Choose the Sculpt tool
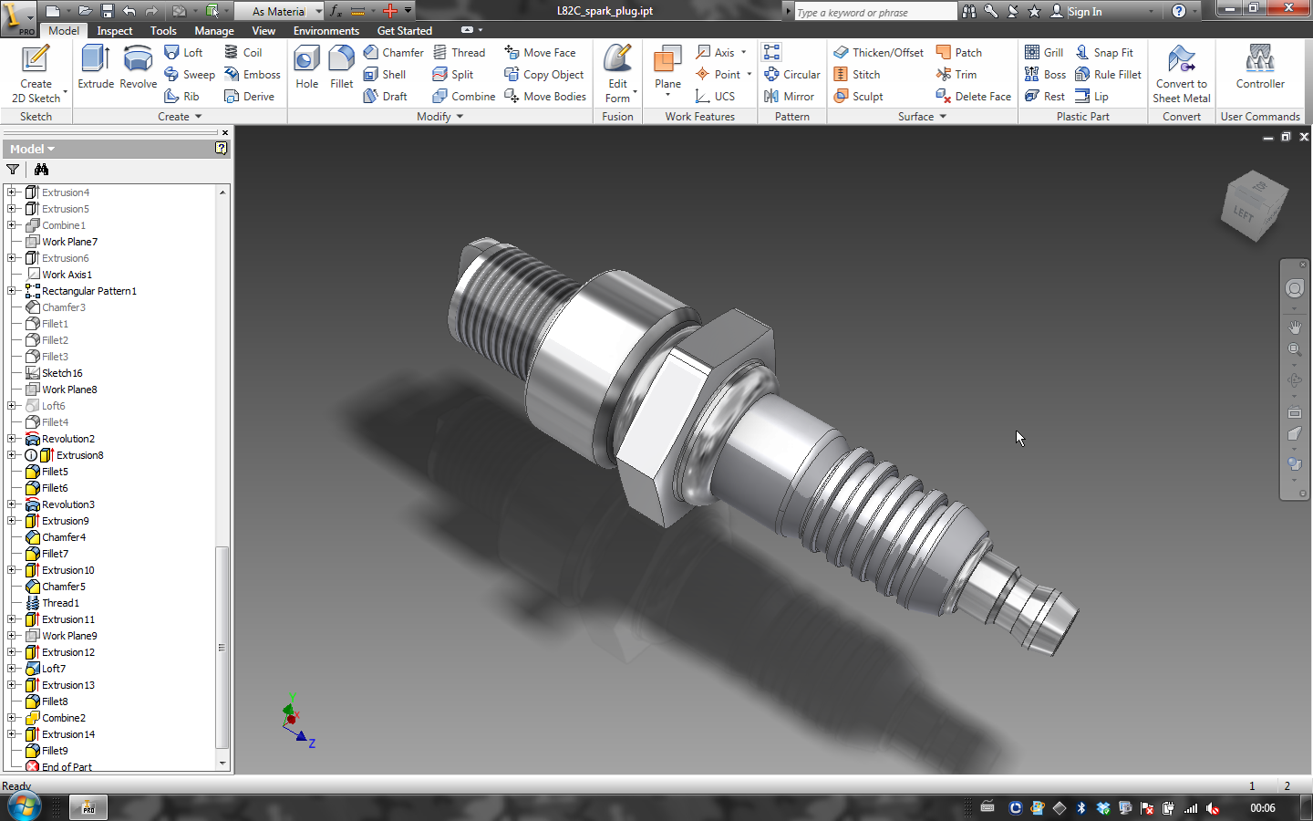 (859, 97)
